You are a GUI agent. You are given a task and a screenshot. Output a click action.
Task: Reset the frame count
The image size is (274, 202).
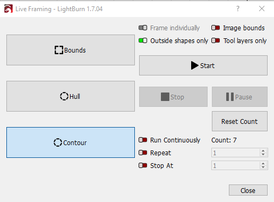(x=239, y=121)
